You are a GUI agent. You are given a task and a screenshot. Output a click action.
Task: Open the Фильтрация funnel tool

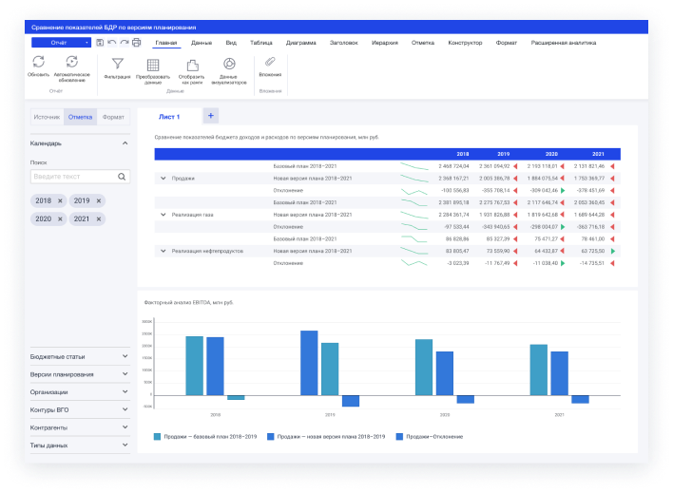pyautogui.click(x=118, y=64)
